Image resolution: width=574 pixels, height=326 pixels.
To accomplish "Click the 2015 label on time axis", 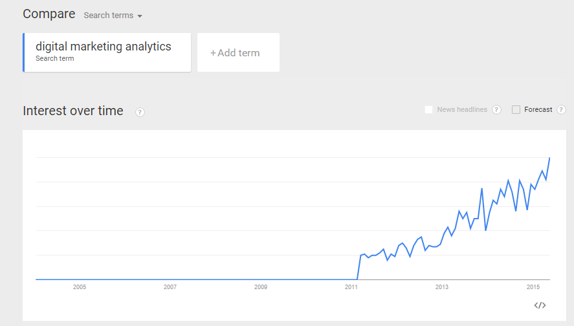I will coord(533,287).
